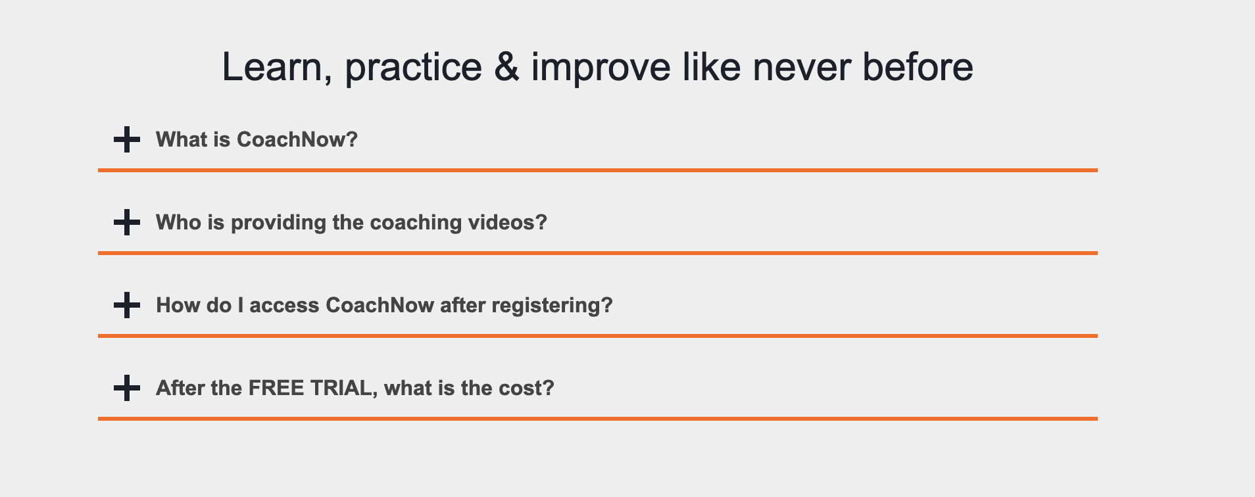This screenshot has width=1255, height=497.
Task: Click orange divider below the coaching videos question
Action: click(x=597, y=252)
